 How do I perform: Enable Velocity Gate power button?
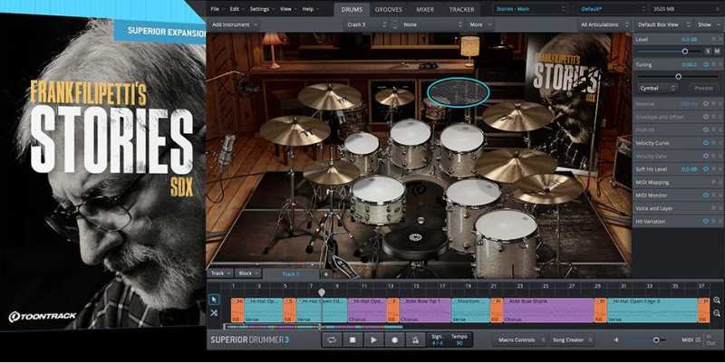point(706,156)
